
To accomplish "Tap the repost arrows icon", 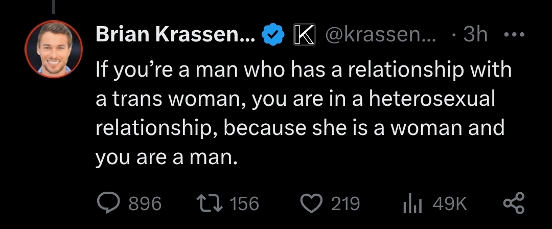I will [210, 203].
